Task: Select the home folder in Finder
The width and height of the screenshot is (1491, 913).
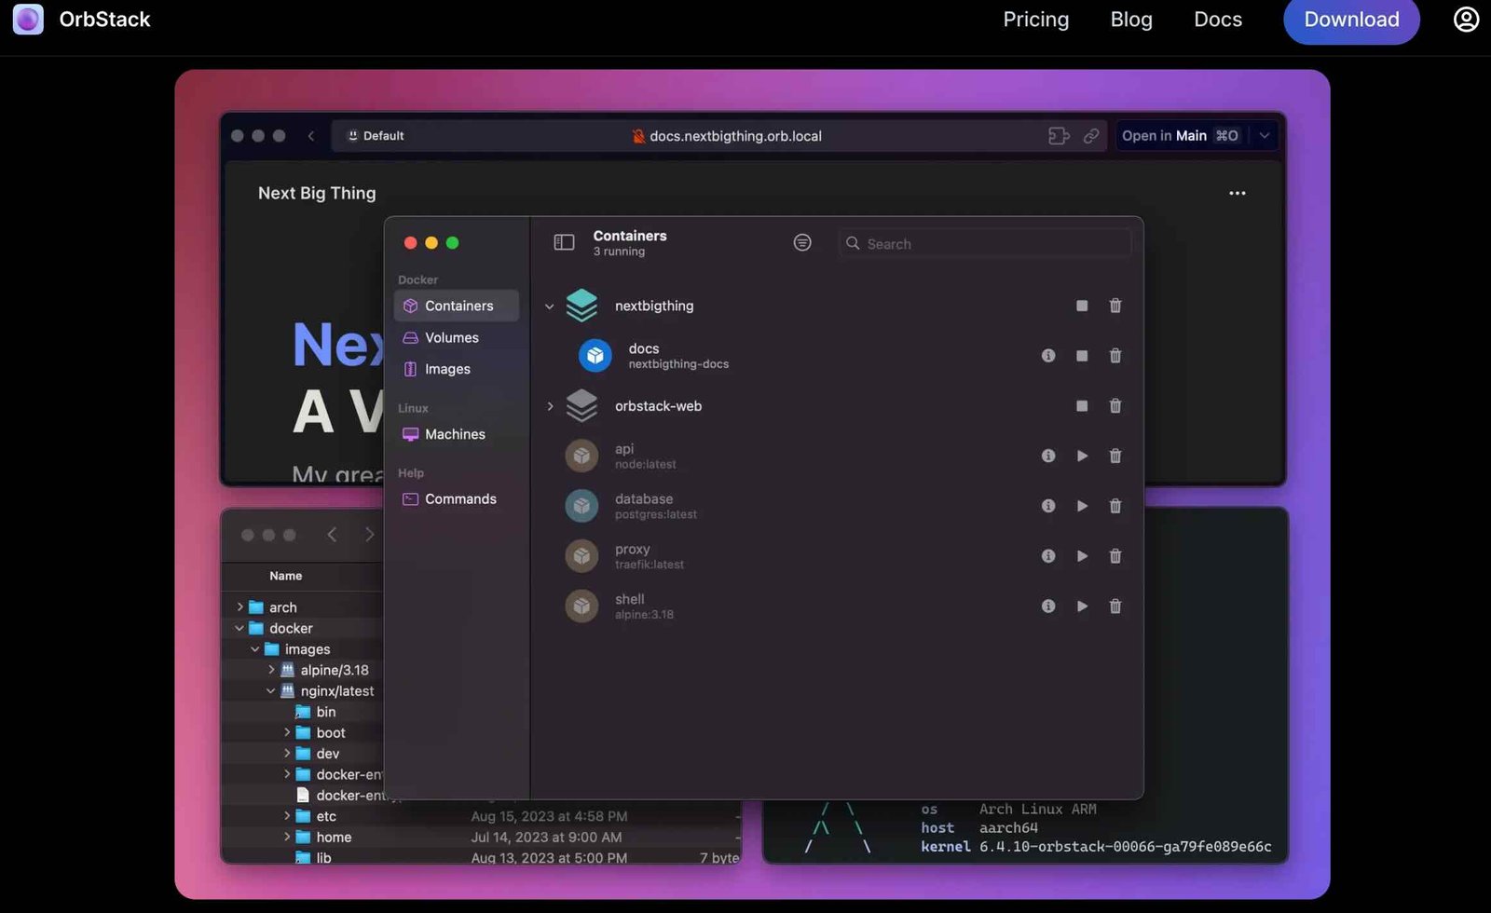Action: click(323, 838)
